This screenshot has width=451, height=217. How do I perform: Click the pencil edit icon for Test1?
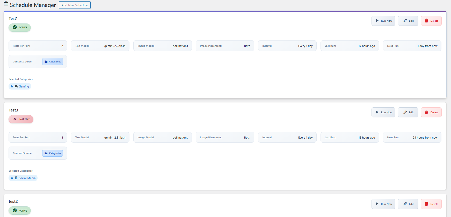click(405, 21)
